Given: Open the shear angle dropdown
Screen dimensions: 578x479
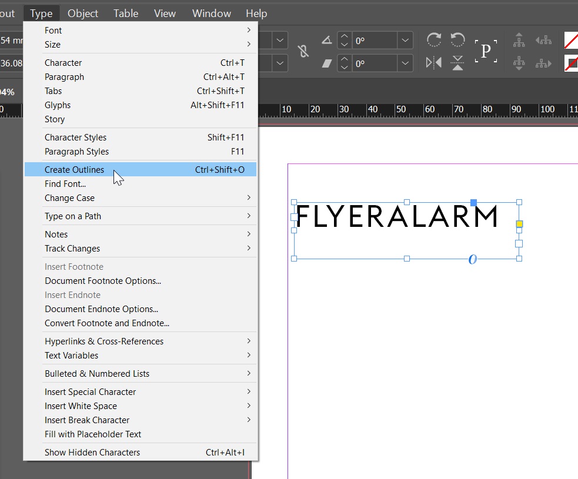Looking at the screenshot, I should 405,63.
